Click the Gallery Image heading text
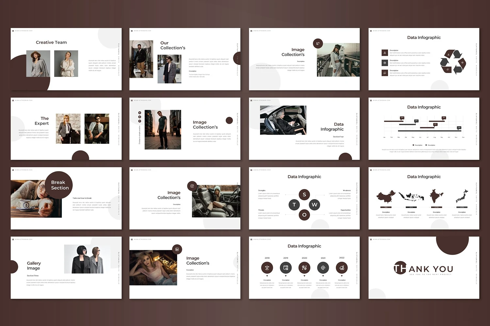 click(34, 266)
